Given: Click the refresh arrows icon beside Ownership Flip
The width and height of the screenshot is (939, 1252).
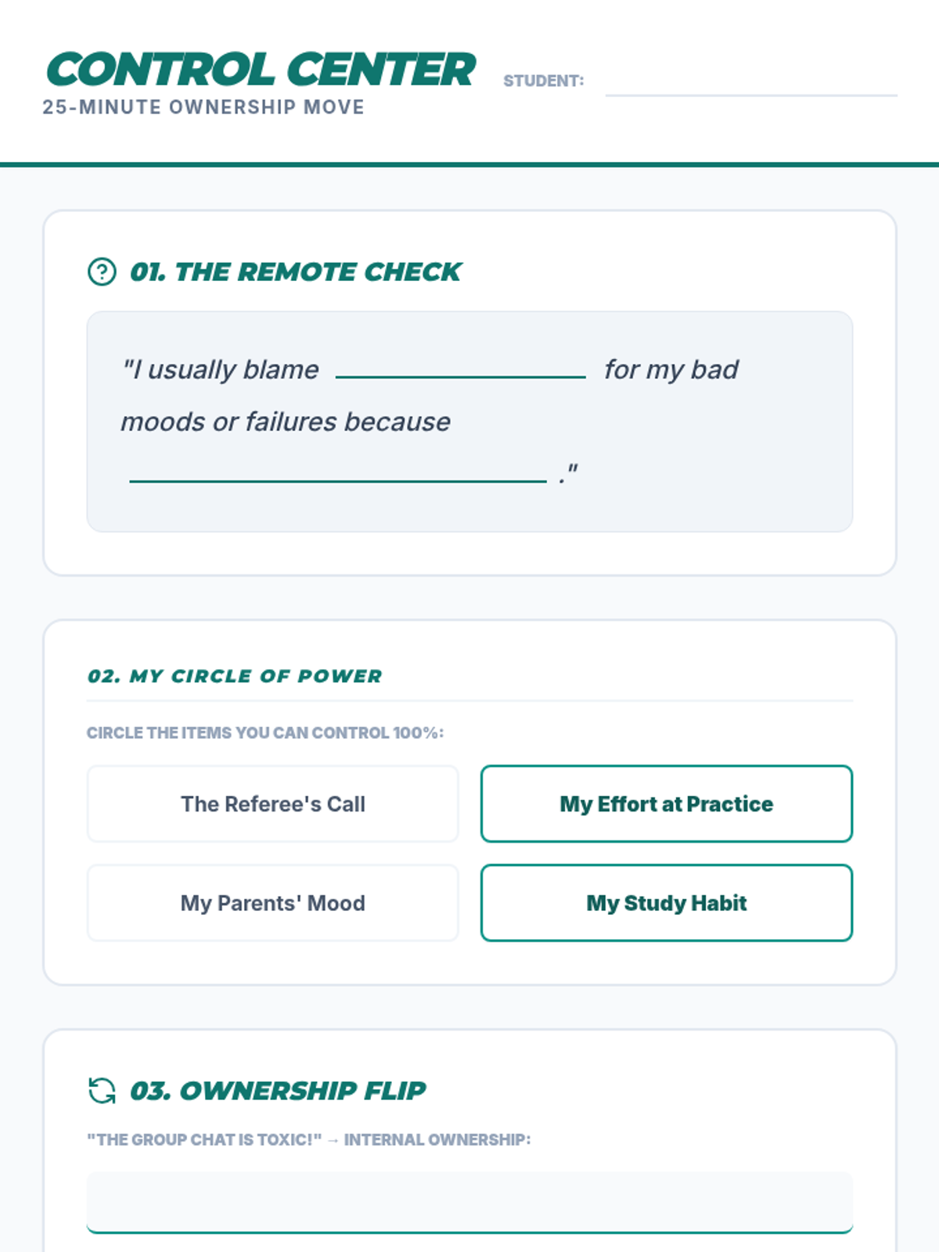Looking at the screenshot, I should coord(102,1090).
